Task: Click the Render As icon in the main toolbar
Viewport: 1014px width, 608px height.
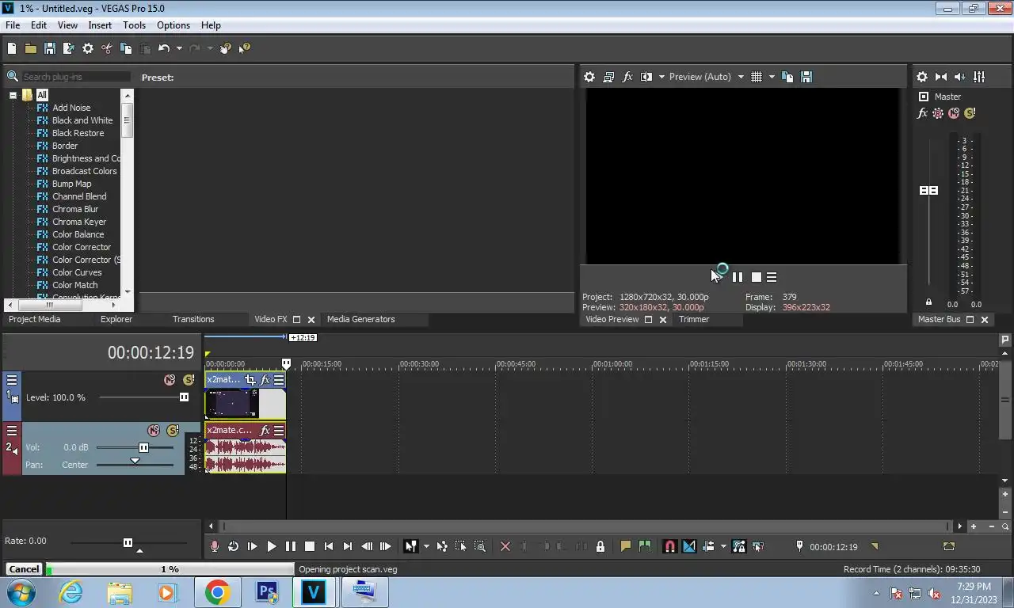Action: (x=68, y=48)
